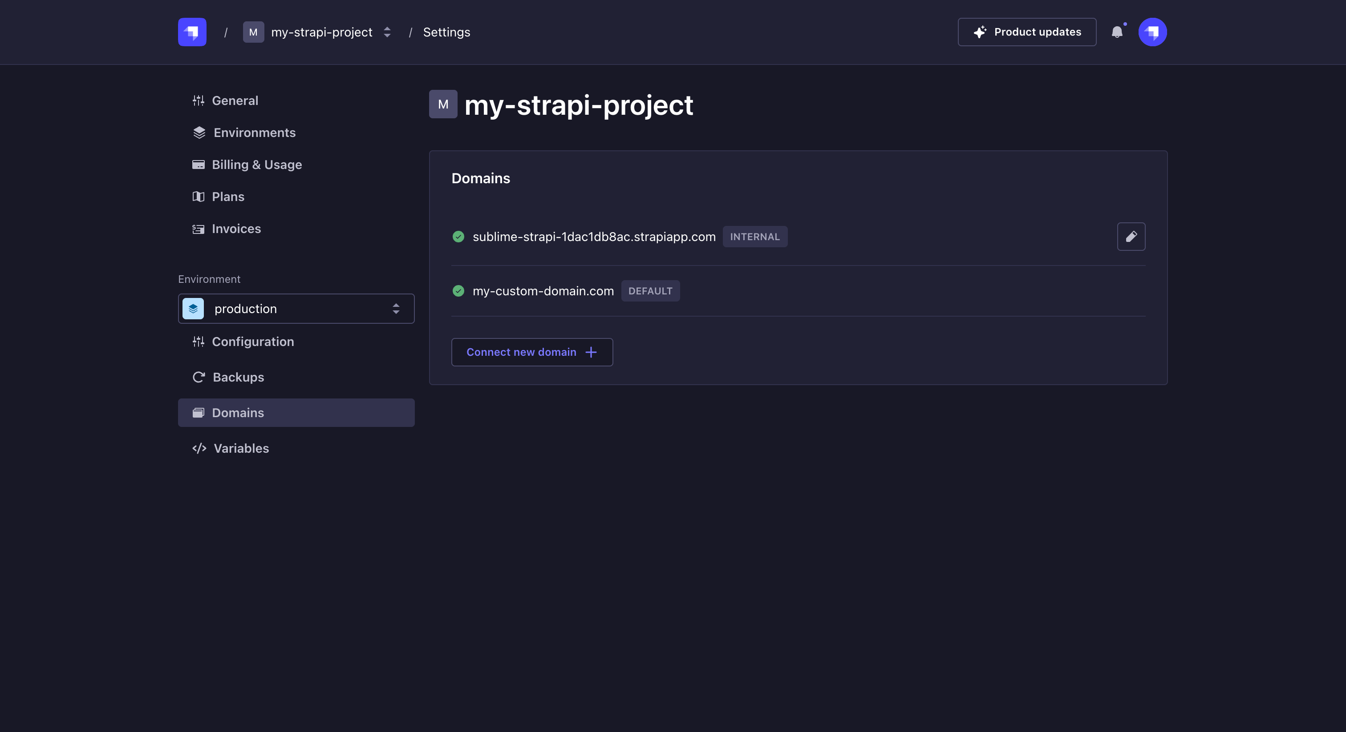
Task: Click the green status check beside my-custom-domain.com
Action: click(x=458, y=291)
